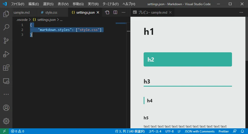Click the VS Code logo icon

[x=5, y=4]
